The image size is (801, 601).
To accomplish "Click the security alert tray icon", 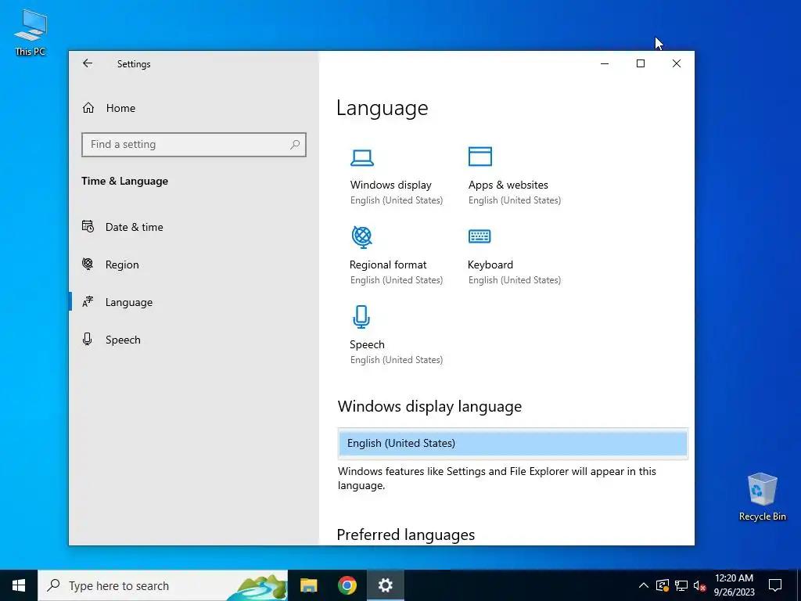I will [x=663, y=585].
